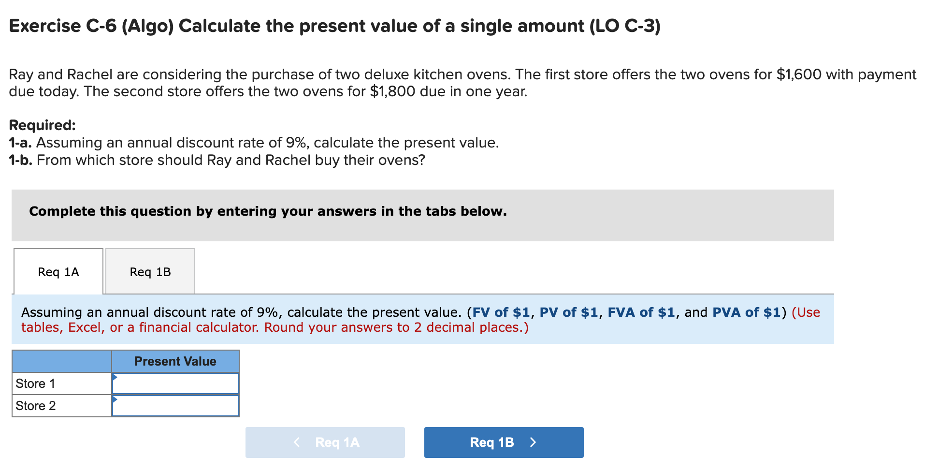
Task: Click the disabled Req 1A navigation button
Action: pos(325,442)
